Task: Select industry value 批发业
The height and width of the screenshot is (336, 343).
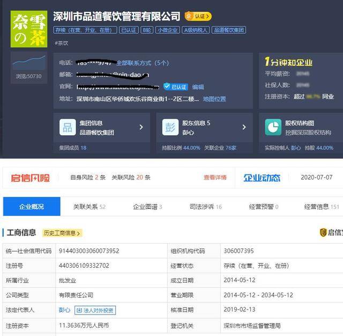Action: 68,281
